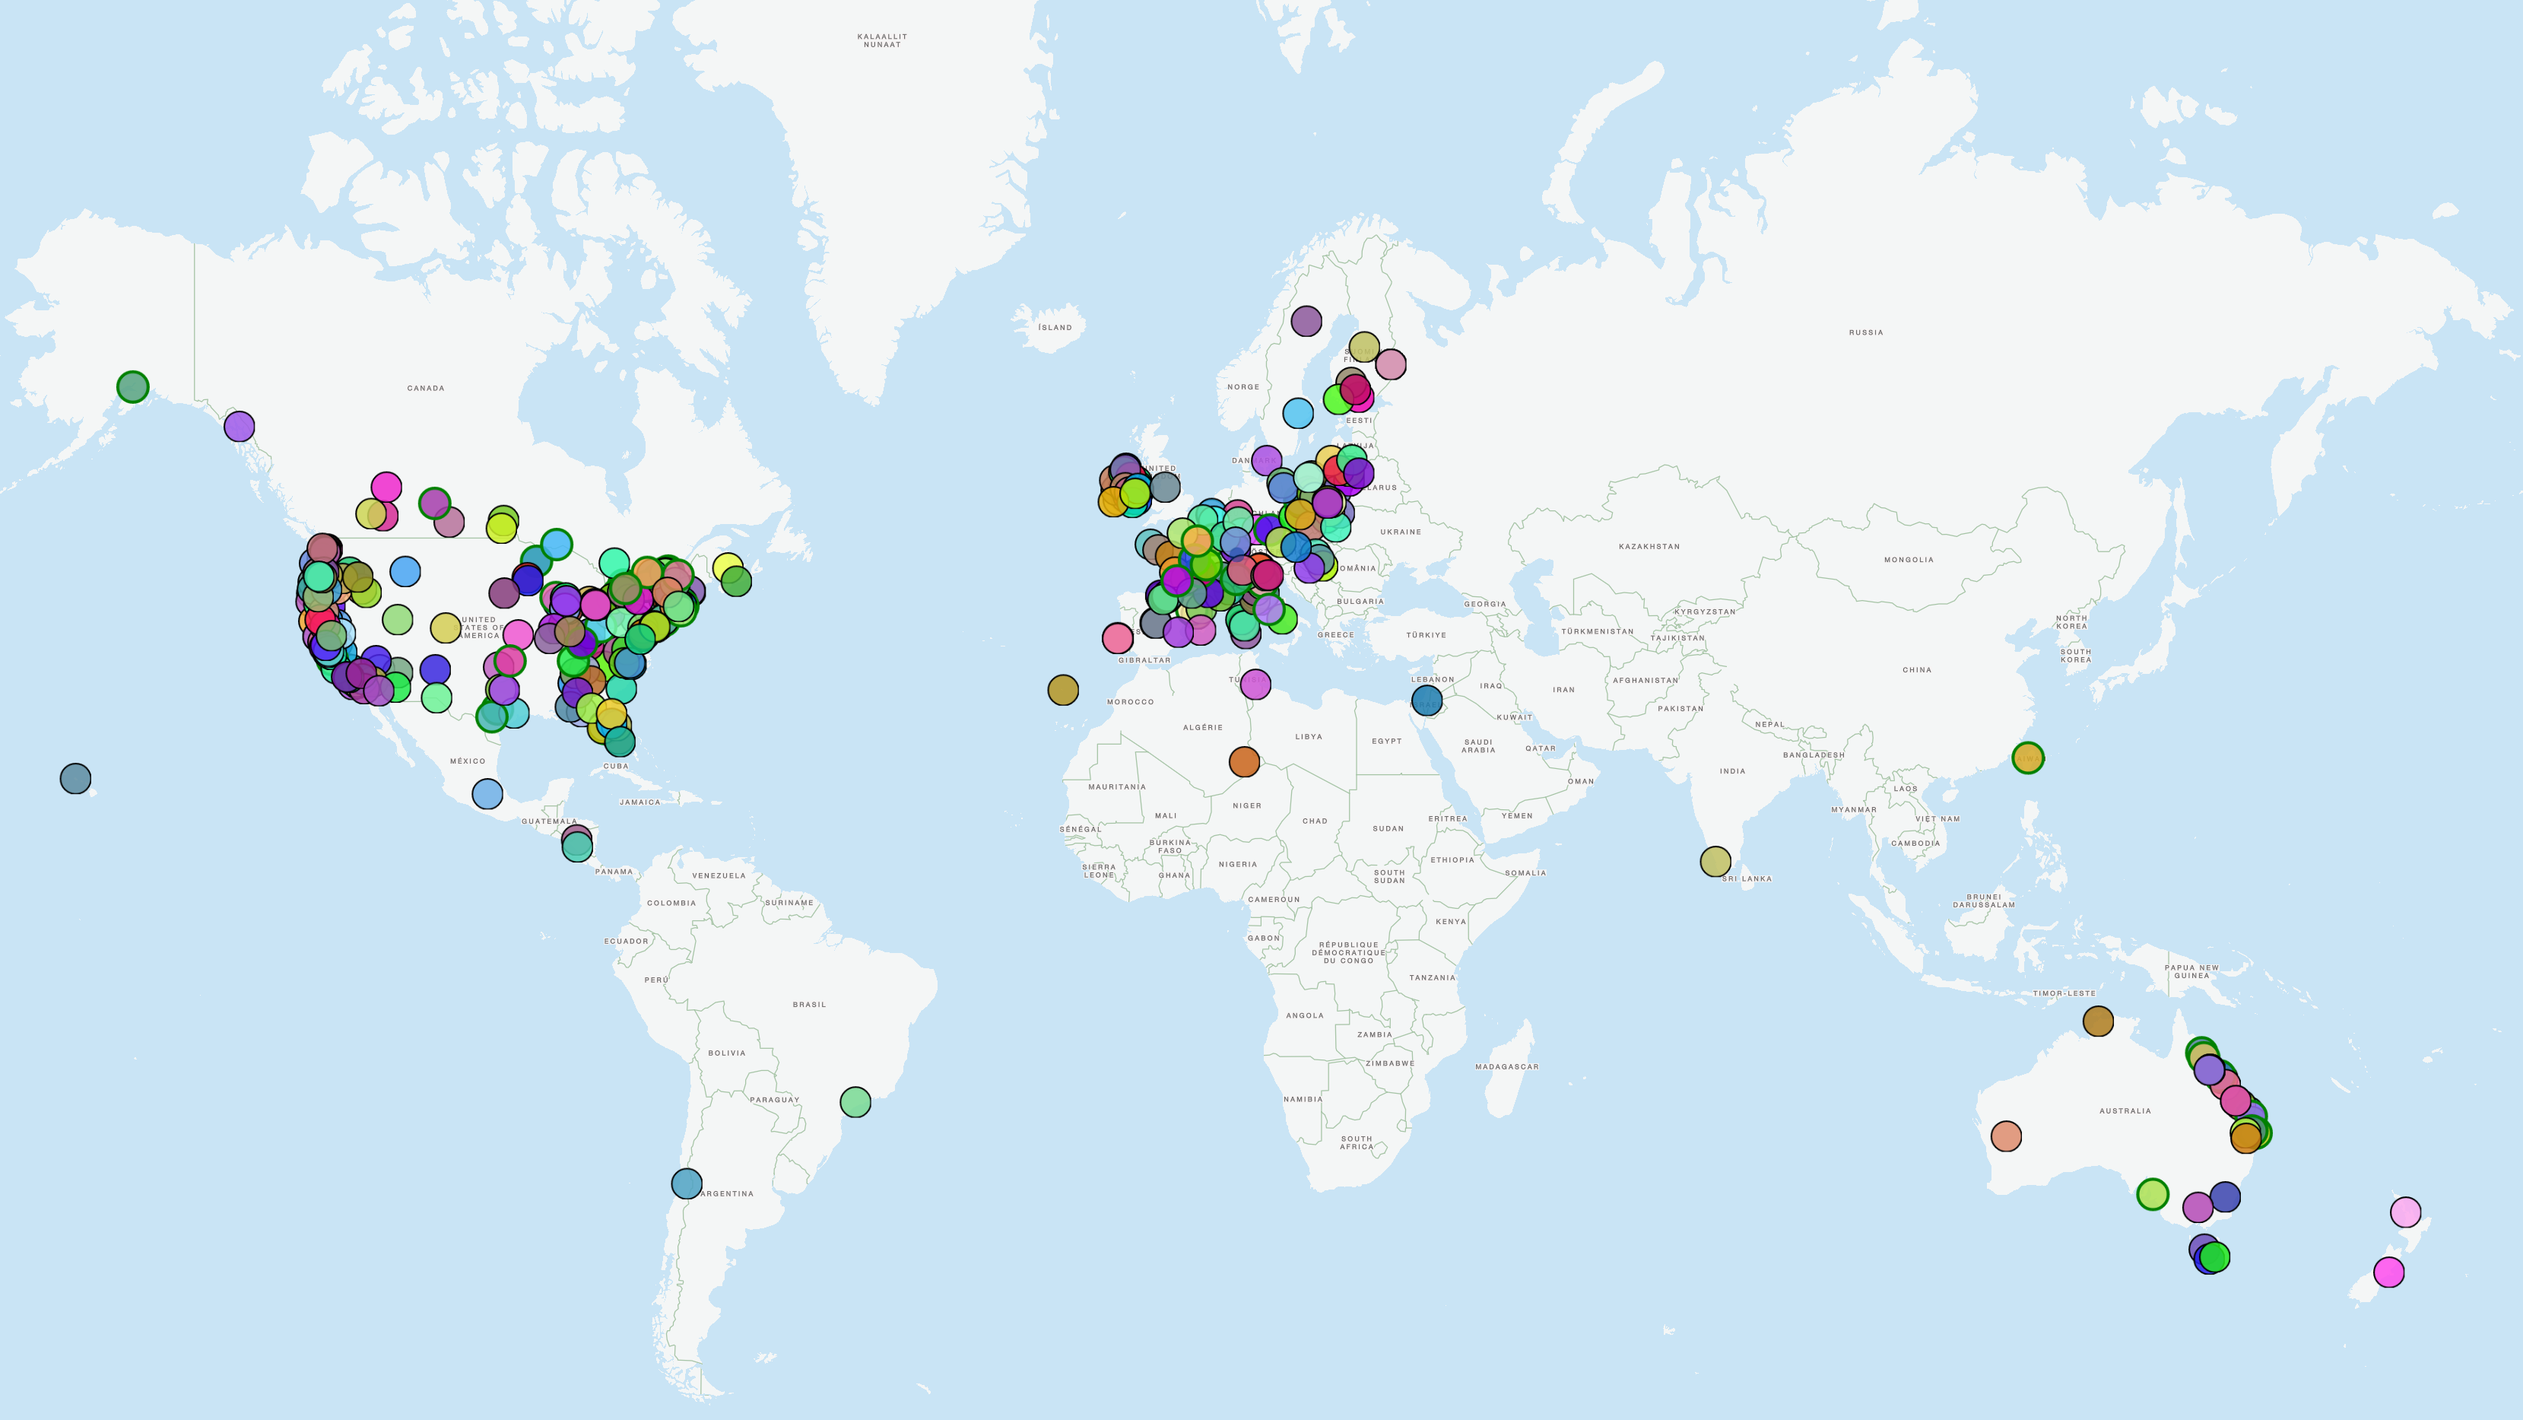Click the pink marker west of Gibraltar

click(x=1118, y=638)
